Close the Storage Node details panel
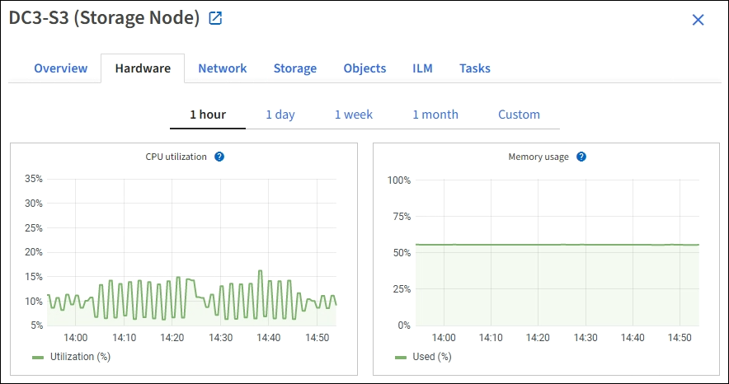Viewport: 729px width, 384px height. (x=698, y=20)
